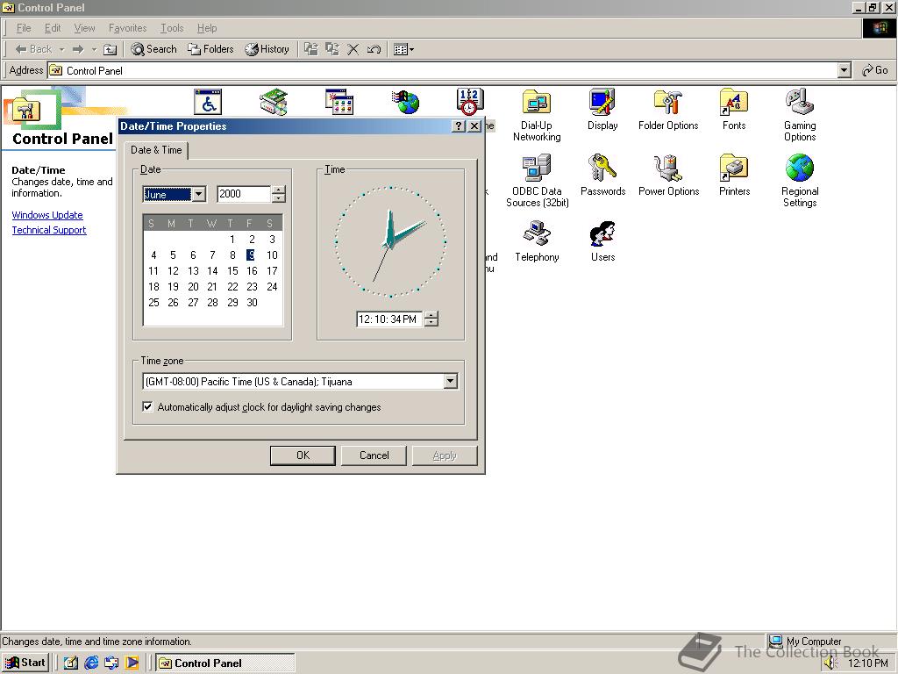Open Gaming Options
Viewport: 898px width, 674px height.
coord(800,115)
